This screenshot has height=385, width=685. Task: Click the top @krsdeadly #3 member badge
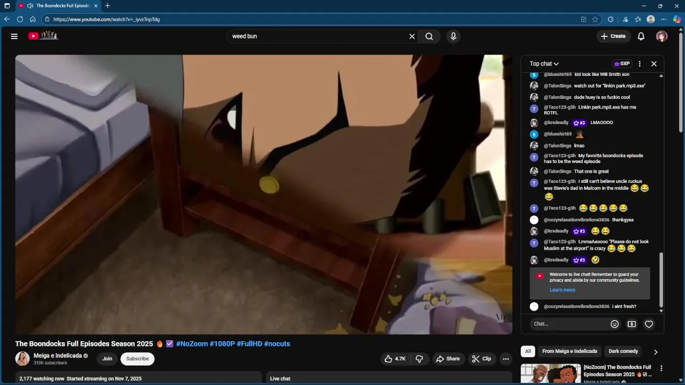(579, 122)
